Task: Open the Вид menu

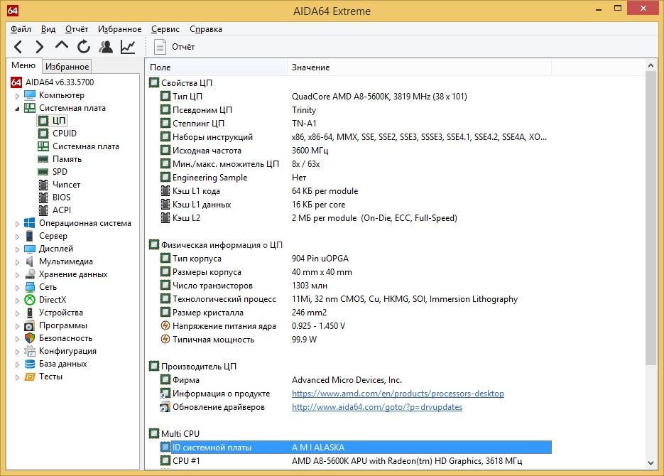Action: coord(48,29)
